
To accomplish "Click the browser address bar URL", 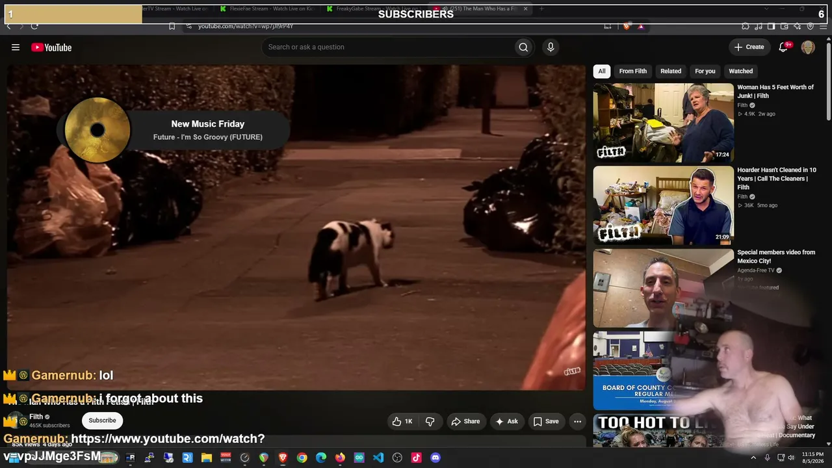I will pyautogui.click(x=246, y=26).
